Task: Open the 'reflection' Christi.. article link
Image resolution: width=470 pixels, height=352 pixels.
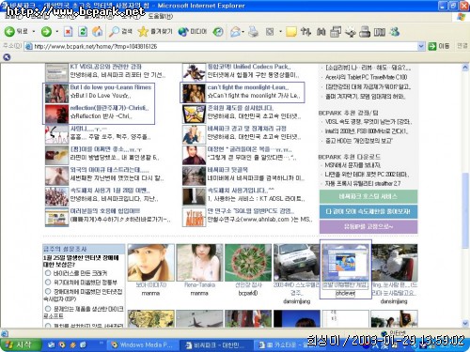Action: coord(109,108)
